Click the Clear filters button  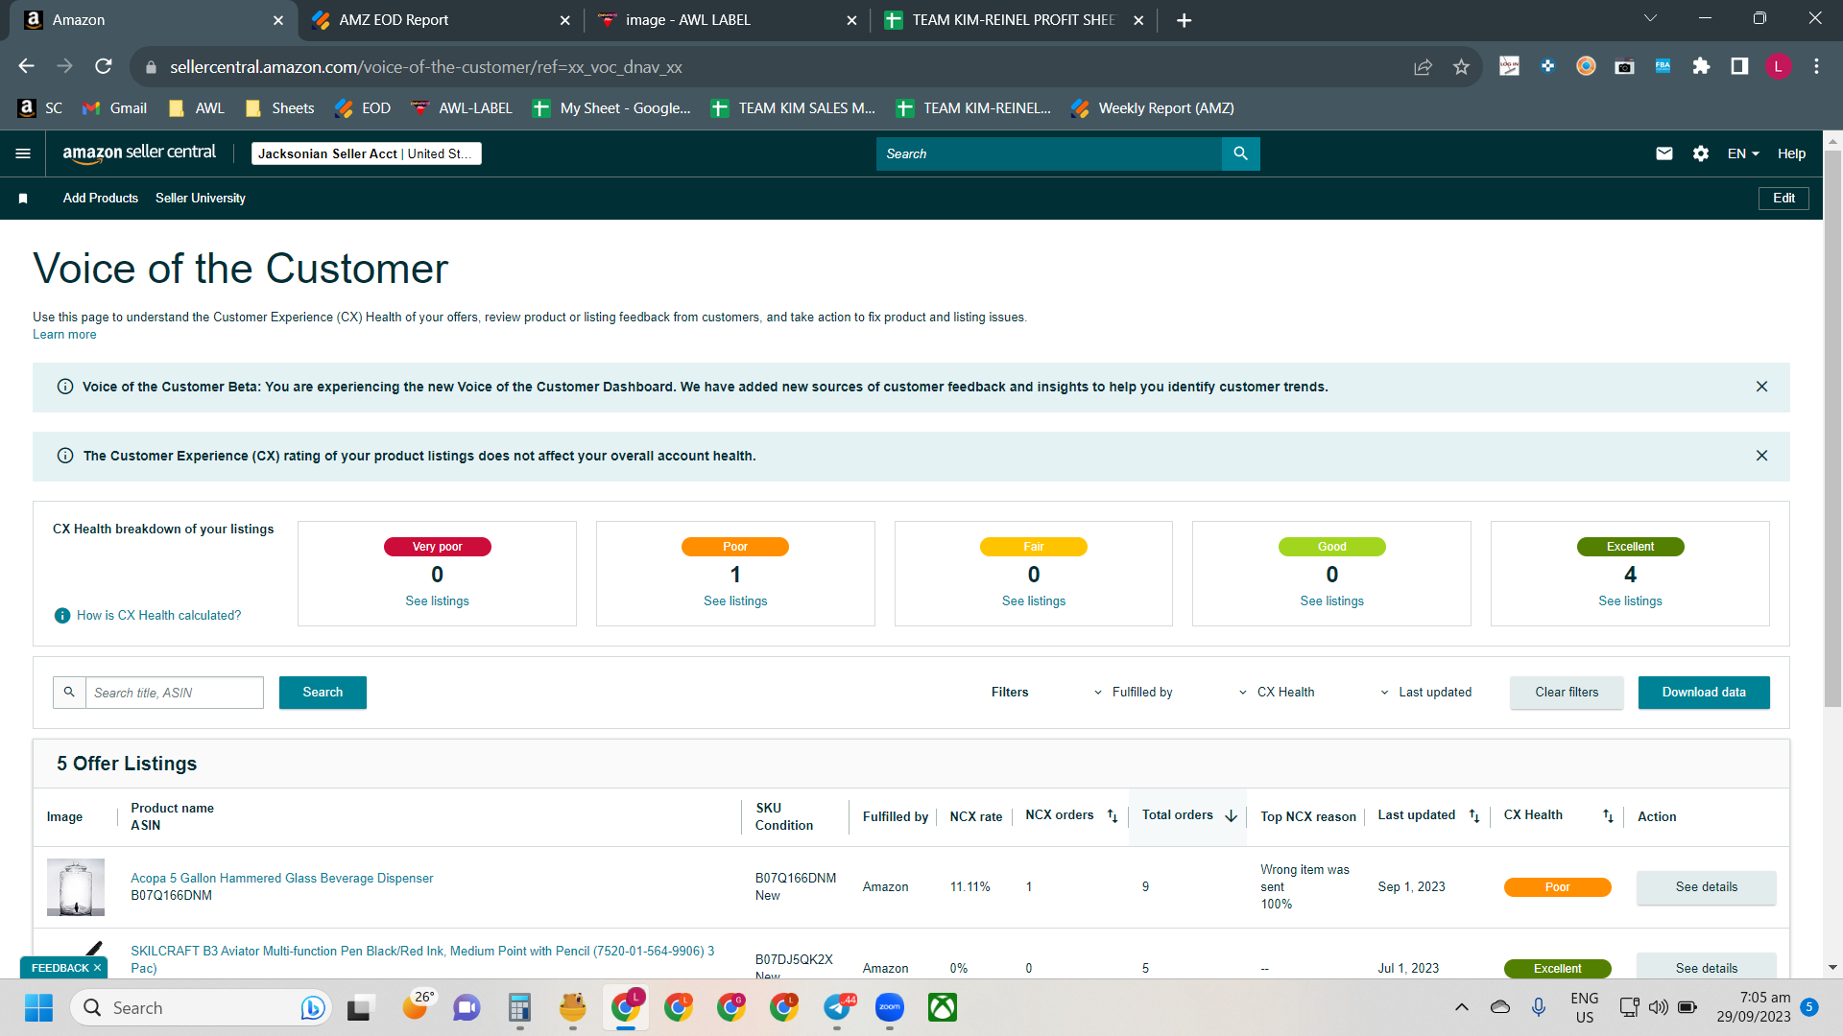click(1567, 693)
